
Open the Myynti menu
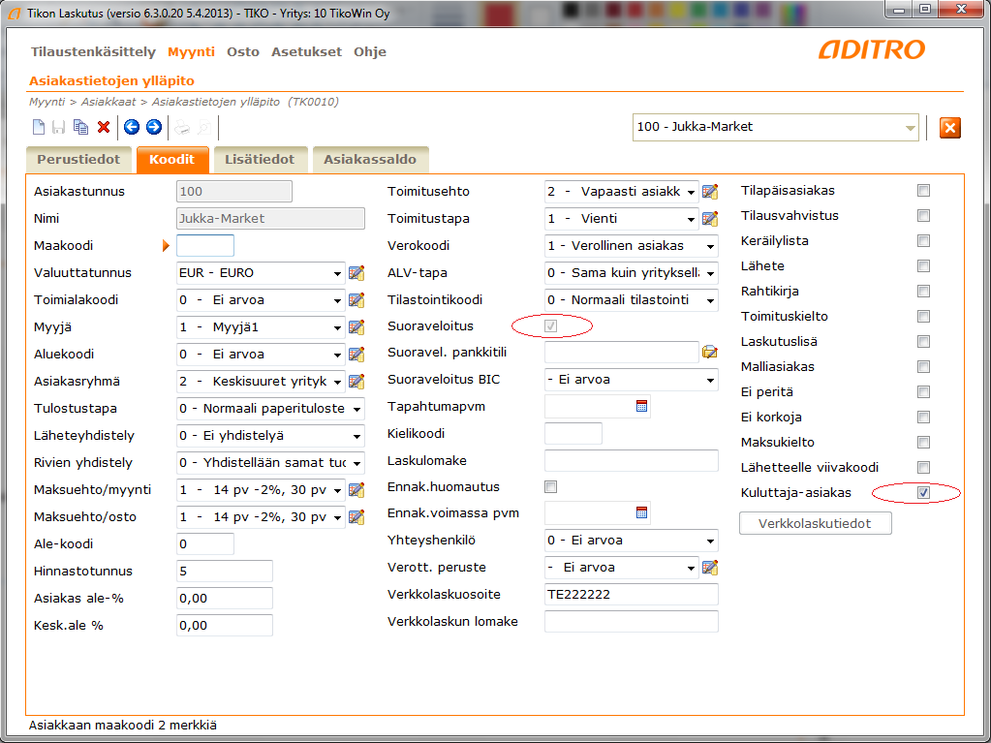click(192, 51)
